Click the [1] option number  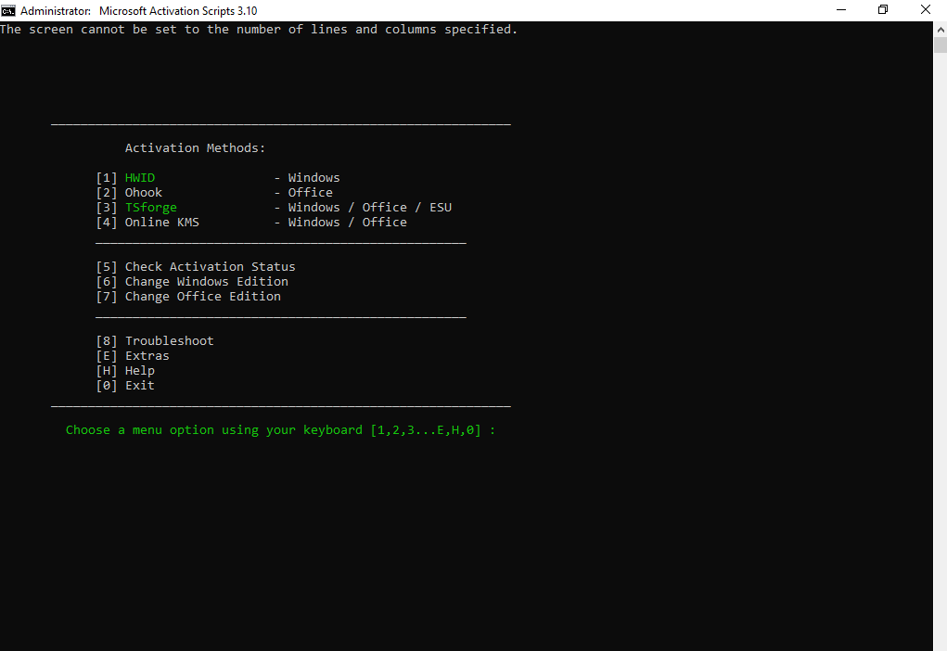pos(107,177)
